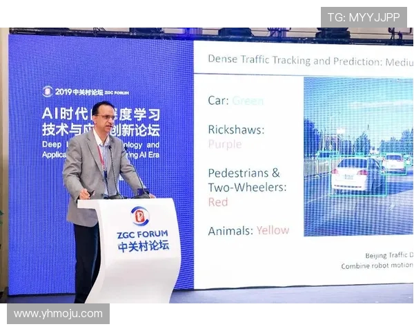The image size is (414, 331).
Task: Click the 'Two-Wheelers:' text line
Action: 247,188
